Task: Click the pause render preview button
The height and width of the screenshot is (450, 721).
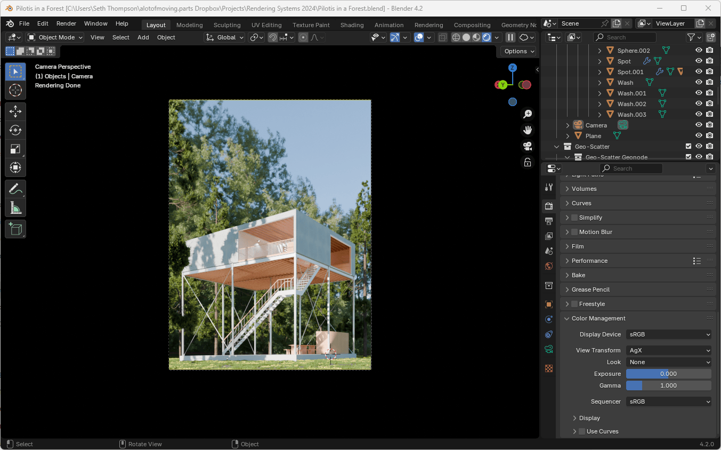Action: click(x=510, y=37)
